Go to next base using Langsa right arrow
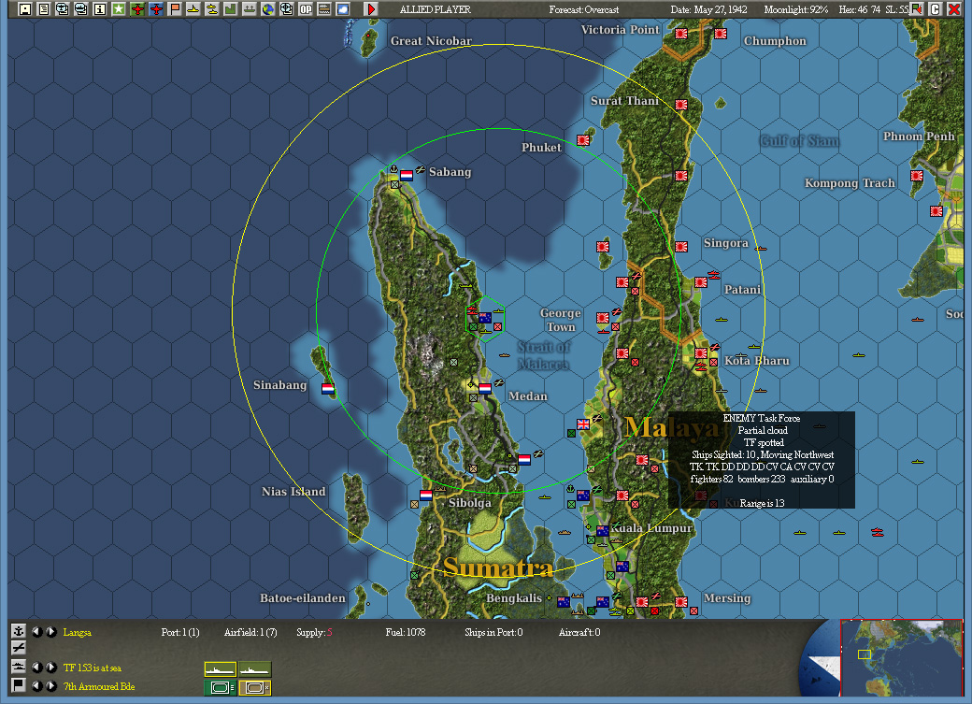 click(x=50, y=631)
